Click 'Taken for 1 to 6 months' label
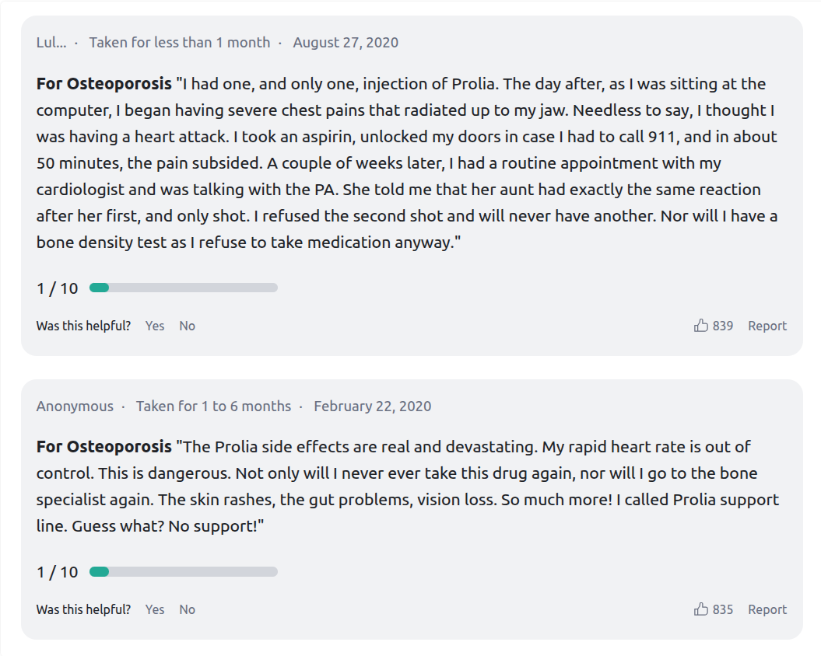The width and height of the screenshot is (821, 656). [x=214, y=406]
